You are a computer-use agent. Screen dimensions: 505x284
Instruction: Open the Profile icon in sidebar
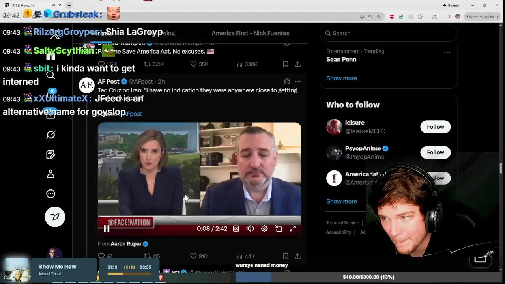pos(50,174)
